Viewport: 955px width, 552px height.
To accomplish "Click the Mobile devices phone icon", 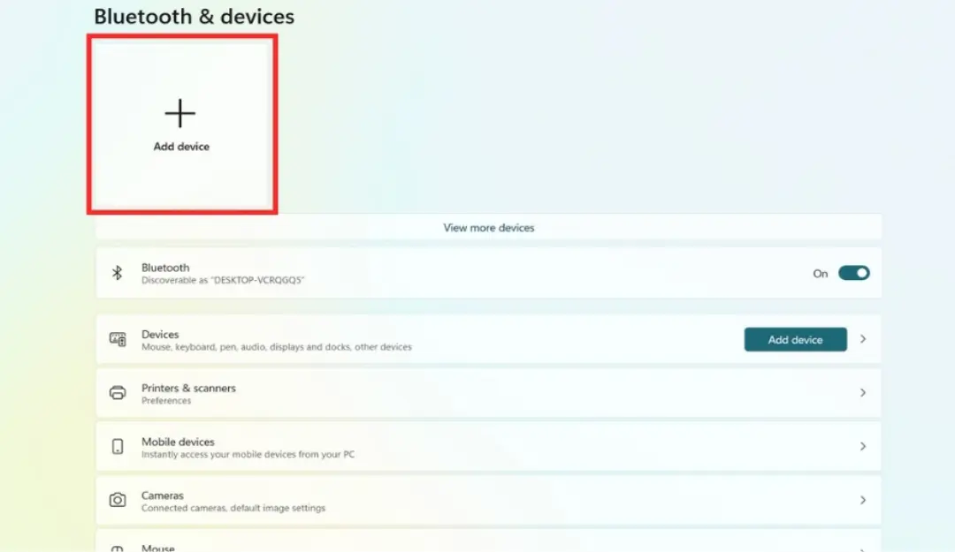I will 118,447.
